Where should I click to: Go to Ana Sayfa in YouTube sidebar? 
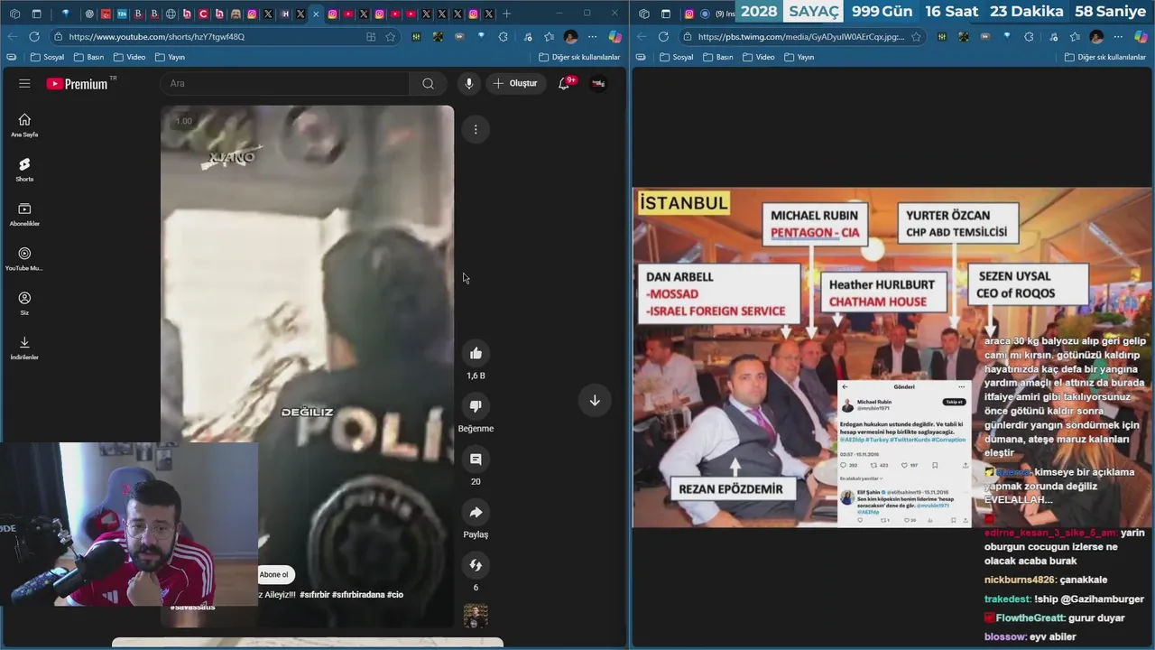pos(24,125)
